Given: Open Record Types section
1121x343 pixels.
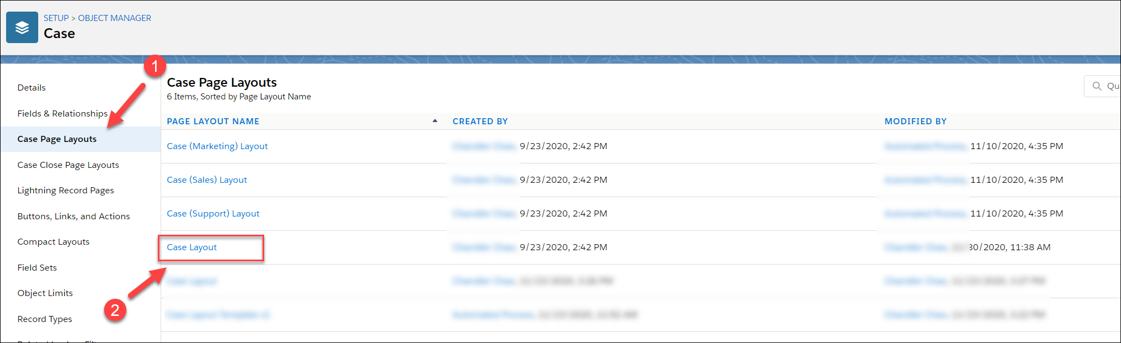Looking at the screenshot, I should (45, 319).
